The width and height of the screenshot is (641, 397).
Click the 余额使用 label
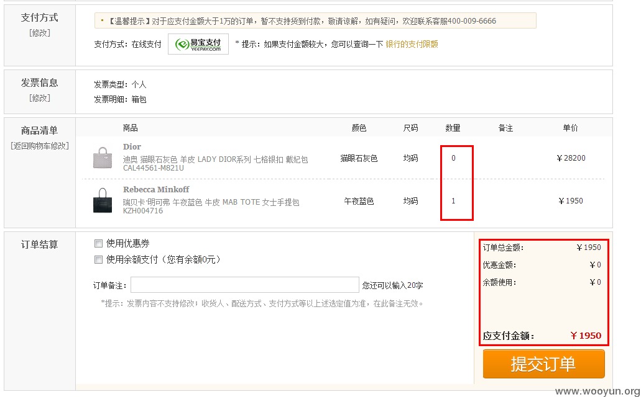click(499, 282)
